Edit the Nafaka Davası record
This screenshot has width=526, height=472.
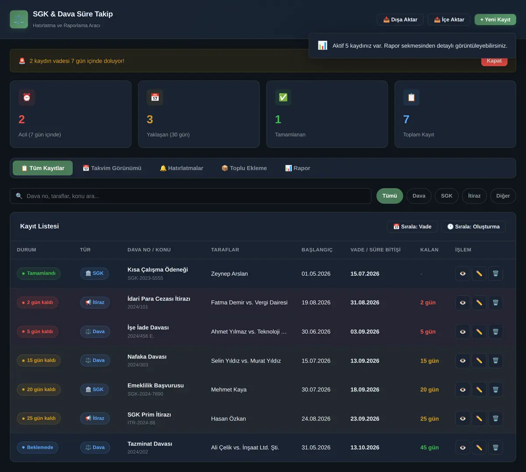pos(479,361)
